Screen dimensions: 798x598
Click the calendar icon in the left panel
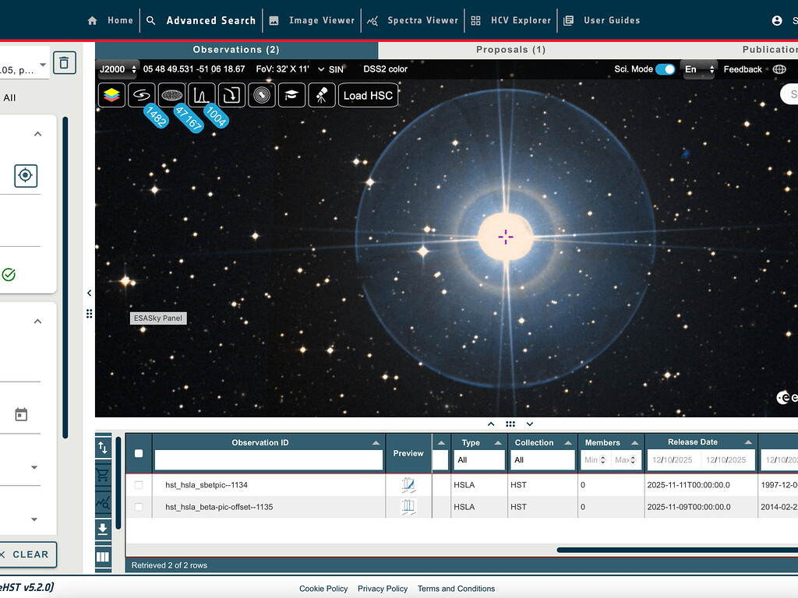22,415
